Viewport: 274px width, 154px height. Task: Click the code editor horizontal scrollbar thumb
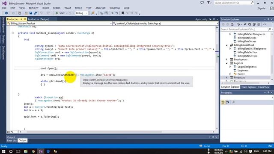(94, 132)
